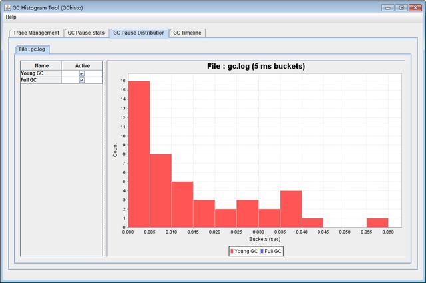Click the tallest histogram bar with count 16
426x283 pixels.
139,154
